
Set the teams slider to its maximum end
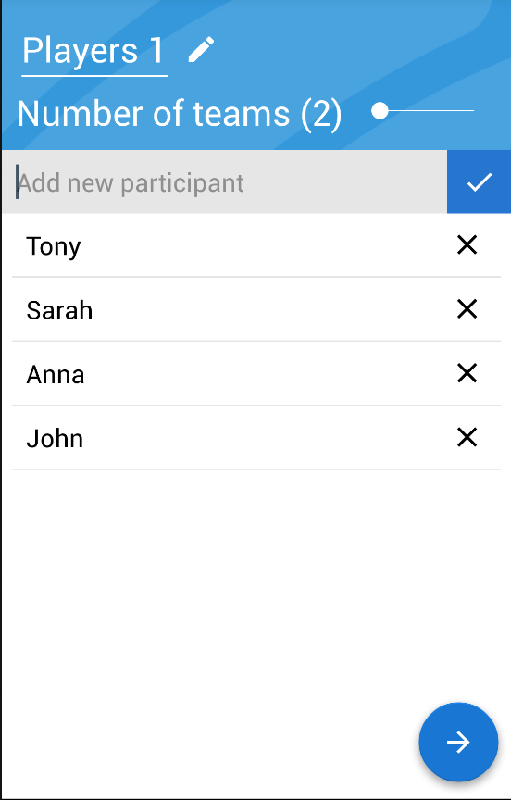point(472,111)
